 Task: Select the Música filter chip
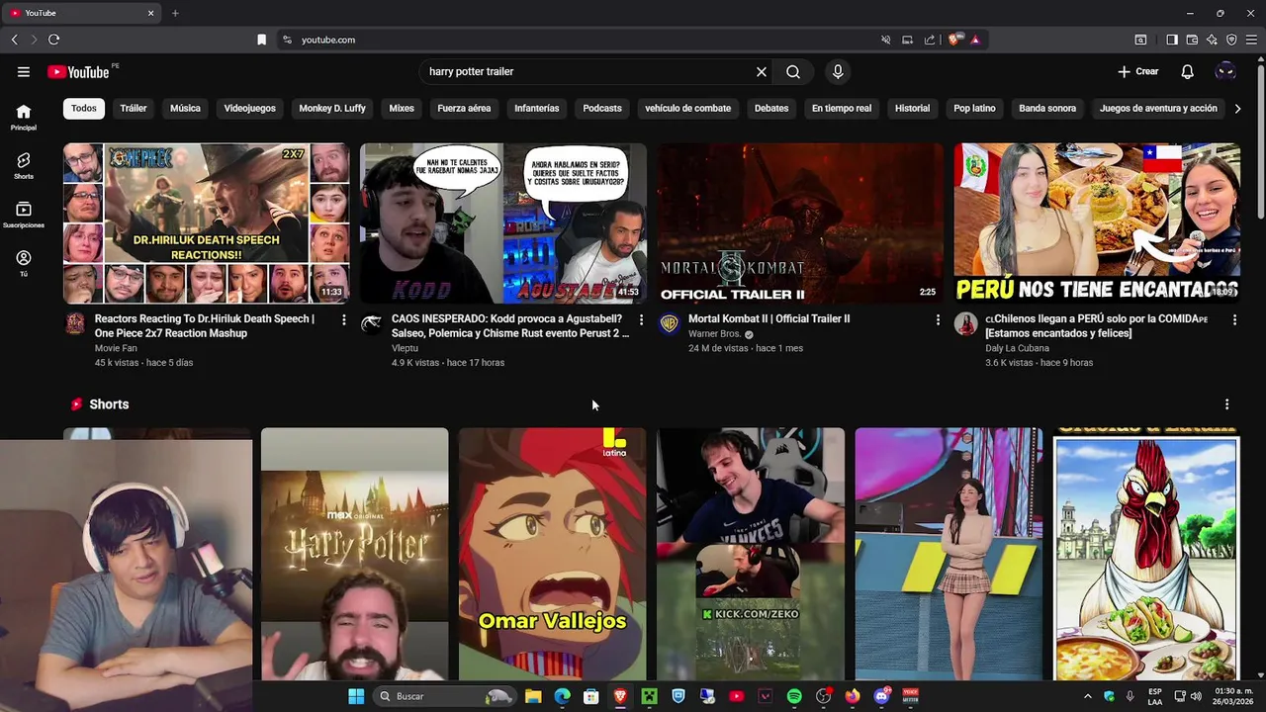[x=185, y=108]
